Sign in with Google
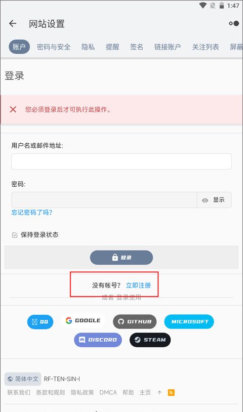The image size is (243, 412). [83, 320]
